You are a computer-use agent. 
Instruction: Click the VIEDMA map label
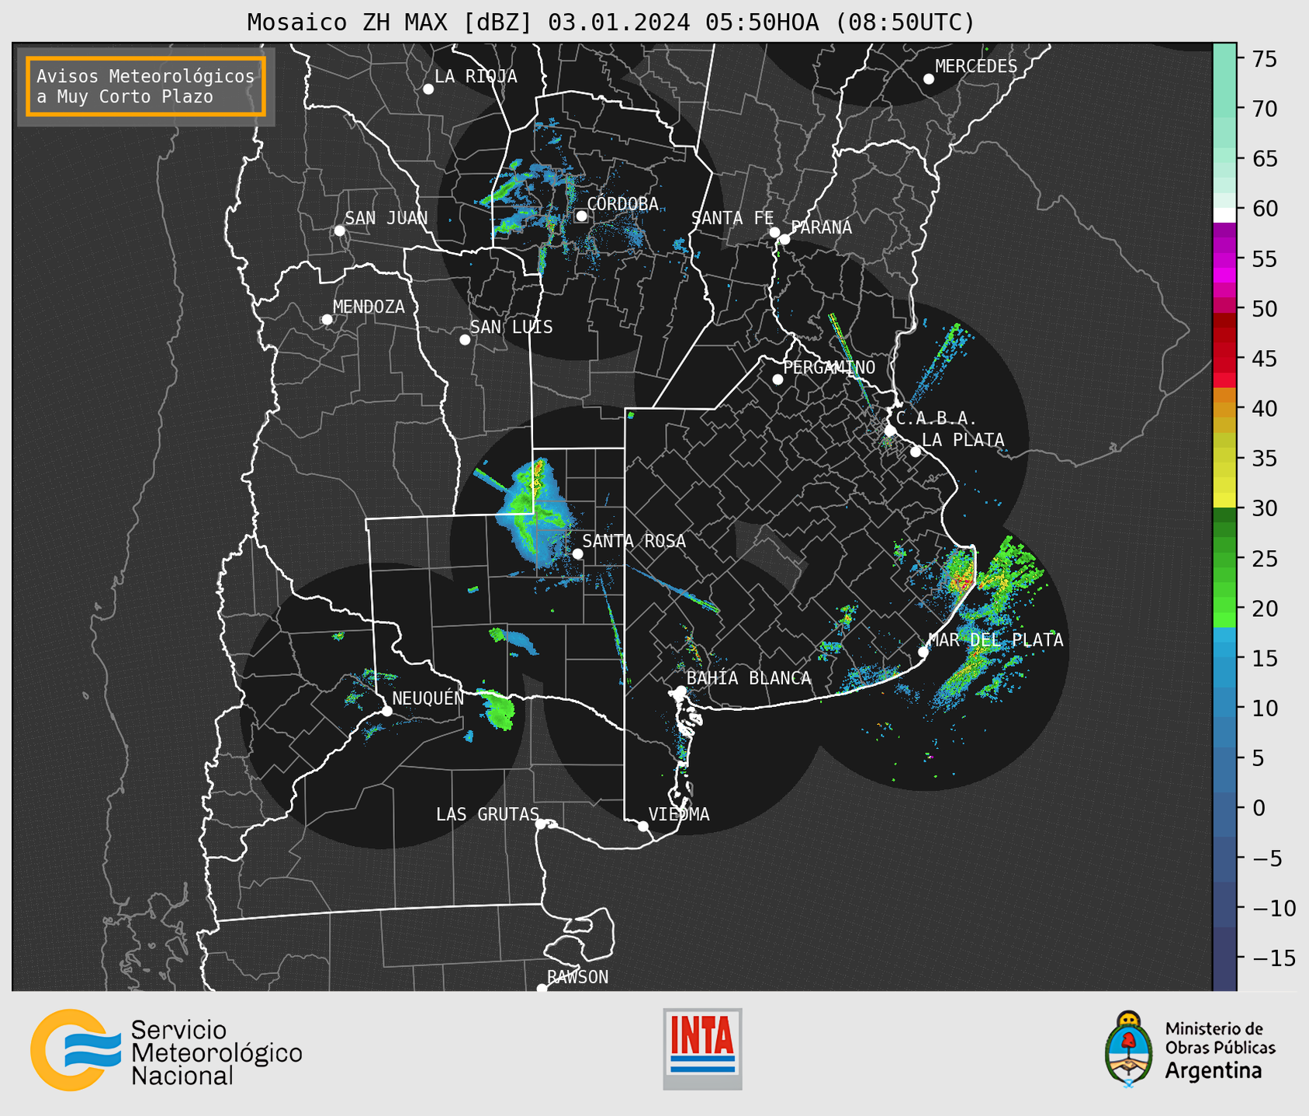click(x=679, y=814)
